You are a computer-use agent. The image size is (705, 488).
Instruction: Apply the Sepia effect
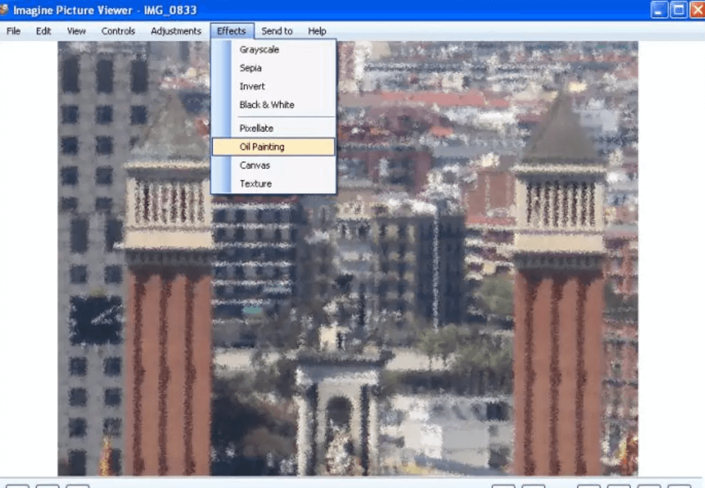[x=251, y=69]
